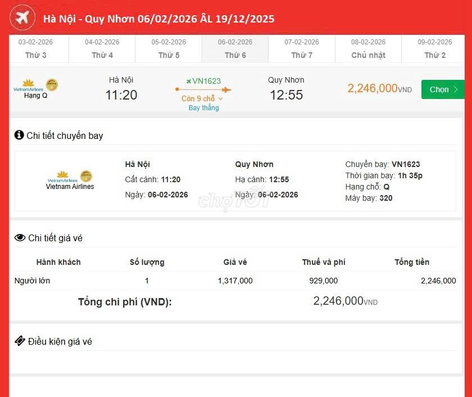
Task: Click the info icon beside Chi tiết chuyến bay
Action: (20, 136)
